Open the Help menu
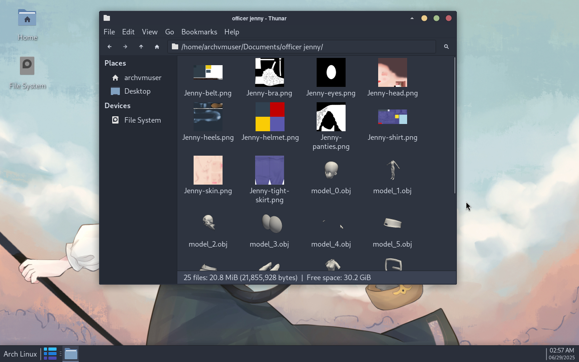 232,32
